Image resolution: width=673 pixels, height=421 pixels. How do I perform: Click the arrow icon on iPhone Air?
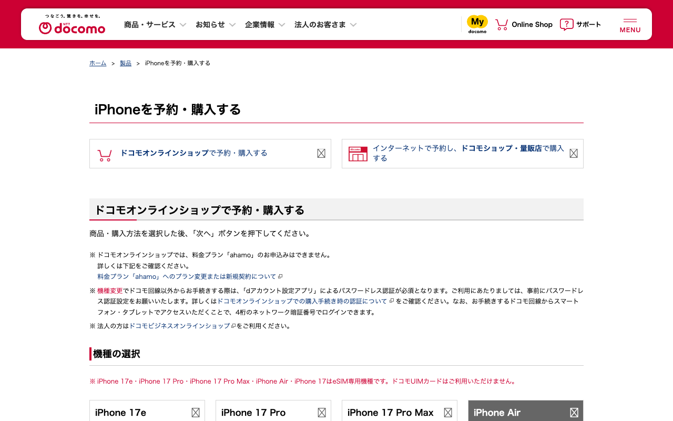point(574,413)
